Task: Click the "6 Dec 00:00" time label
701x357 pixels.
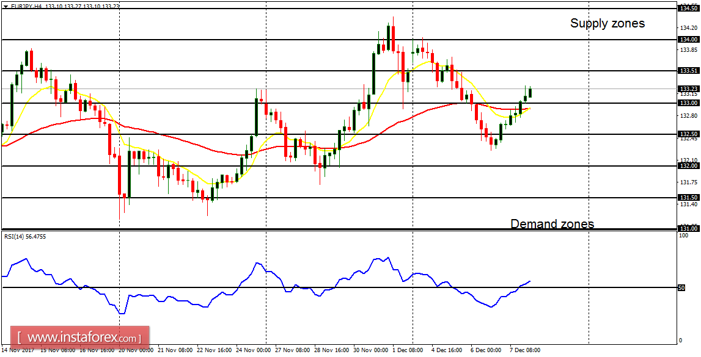Action: click(x=486, y=350)
